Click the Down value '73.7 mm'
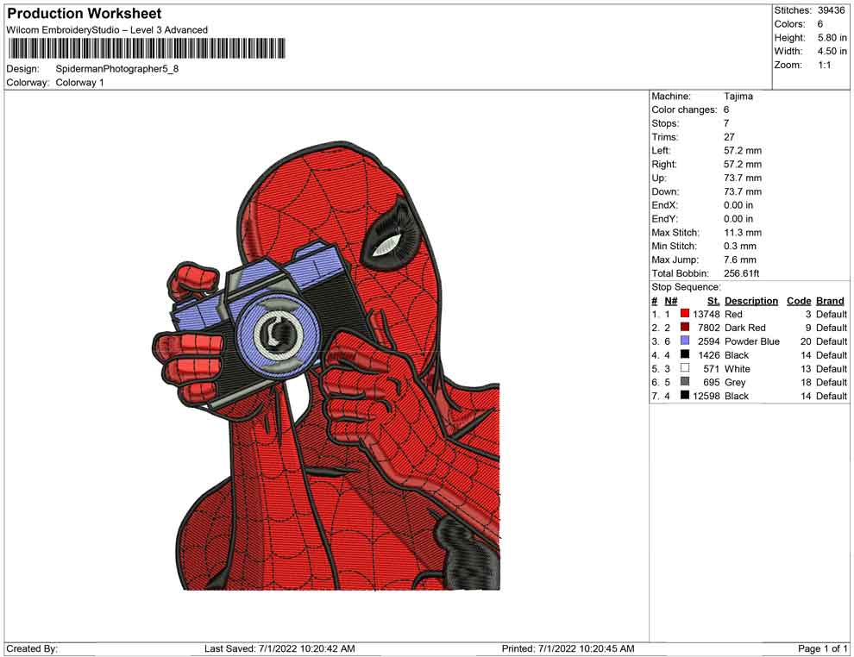Image resolution: width=854 pixels, height=657 pixels. click(743, 191)
